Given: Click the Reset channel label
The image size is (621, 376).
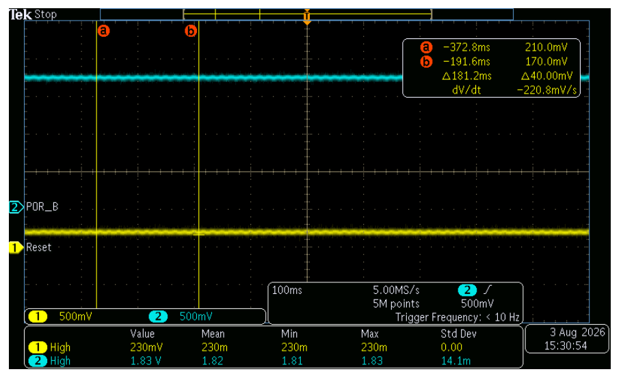Looking at the screenshot, I should (x=39, y=247).
